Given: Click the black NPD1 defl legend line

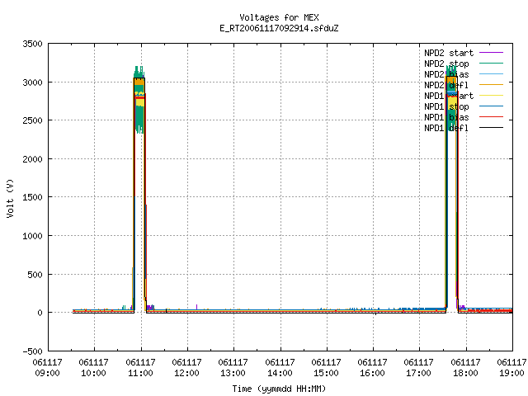Looking at the screenshot, I should (492, 128).
